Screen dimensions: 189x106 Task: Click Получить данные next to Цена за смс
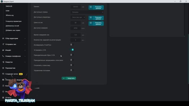click(96, 24)
